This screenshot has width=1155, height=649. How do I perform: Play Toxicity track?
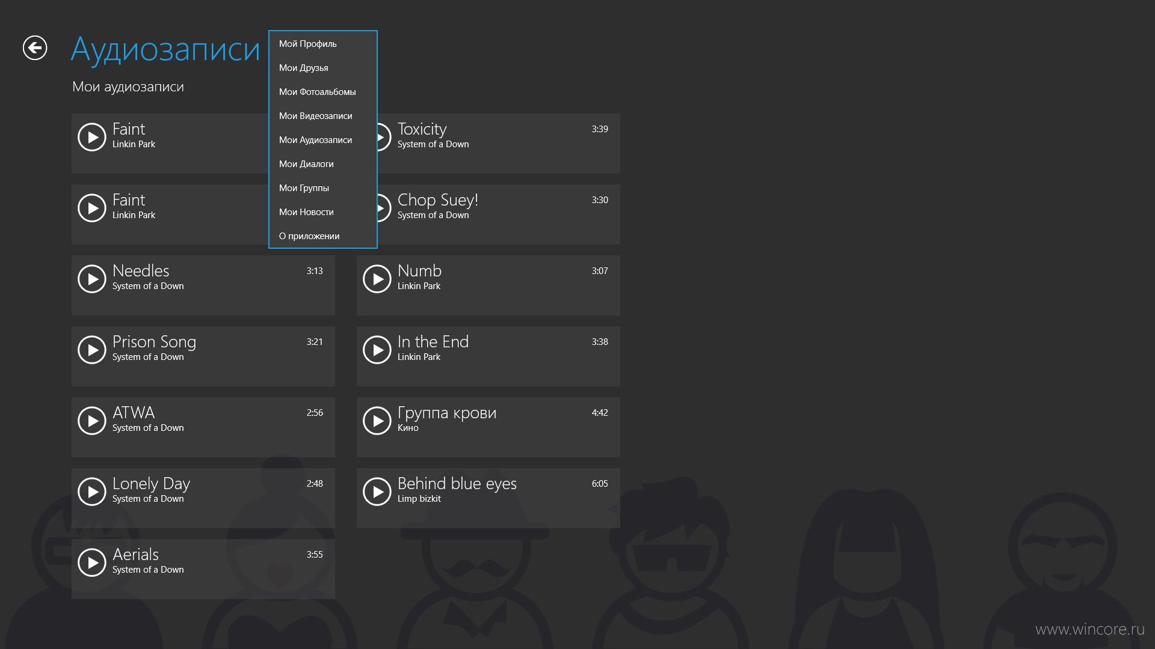[x=384, y=137]
